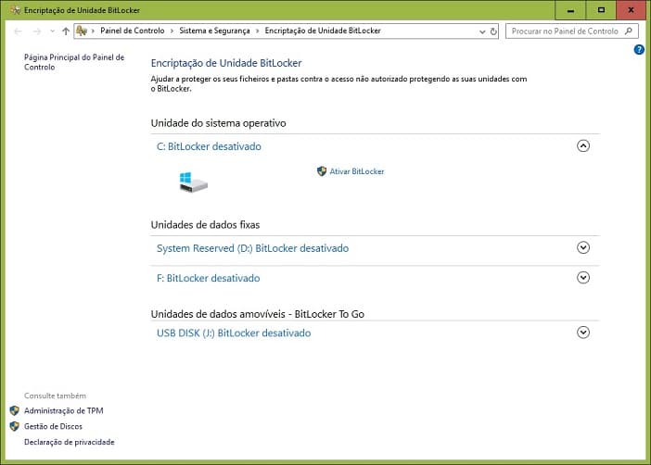The height and width of the screenshot is (465, 651).
Task: Select Encriptação de Unidade BitLocker breadcrumb
Action: (x=323, y=31)
